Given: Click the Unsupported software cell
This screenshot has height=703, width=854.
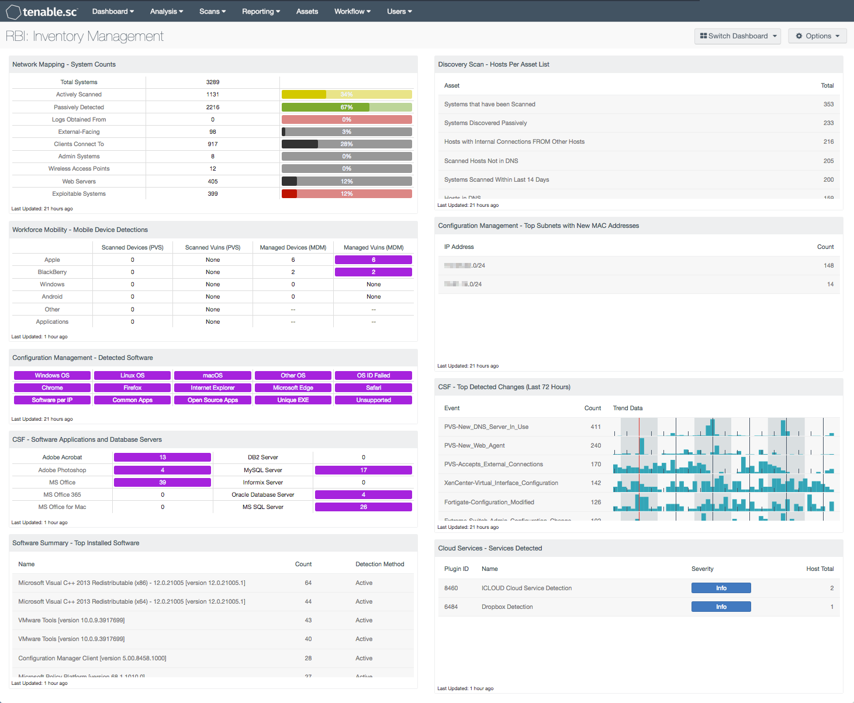Looking at the screenshot, I should pos(374,400).
